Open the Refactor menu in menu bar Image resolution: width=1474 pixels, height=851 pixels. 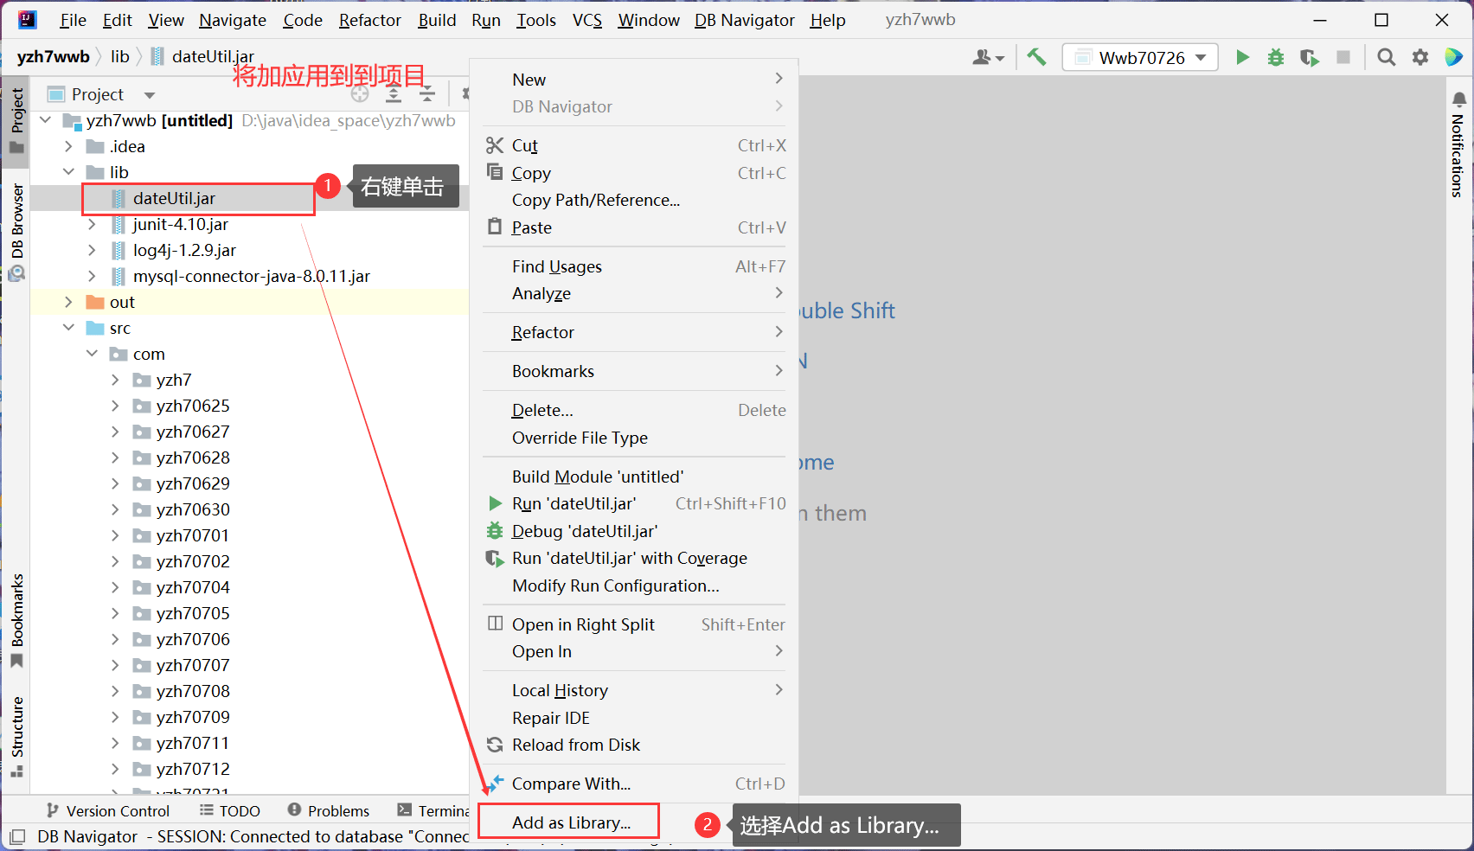click(369, 20)
